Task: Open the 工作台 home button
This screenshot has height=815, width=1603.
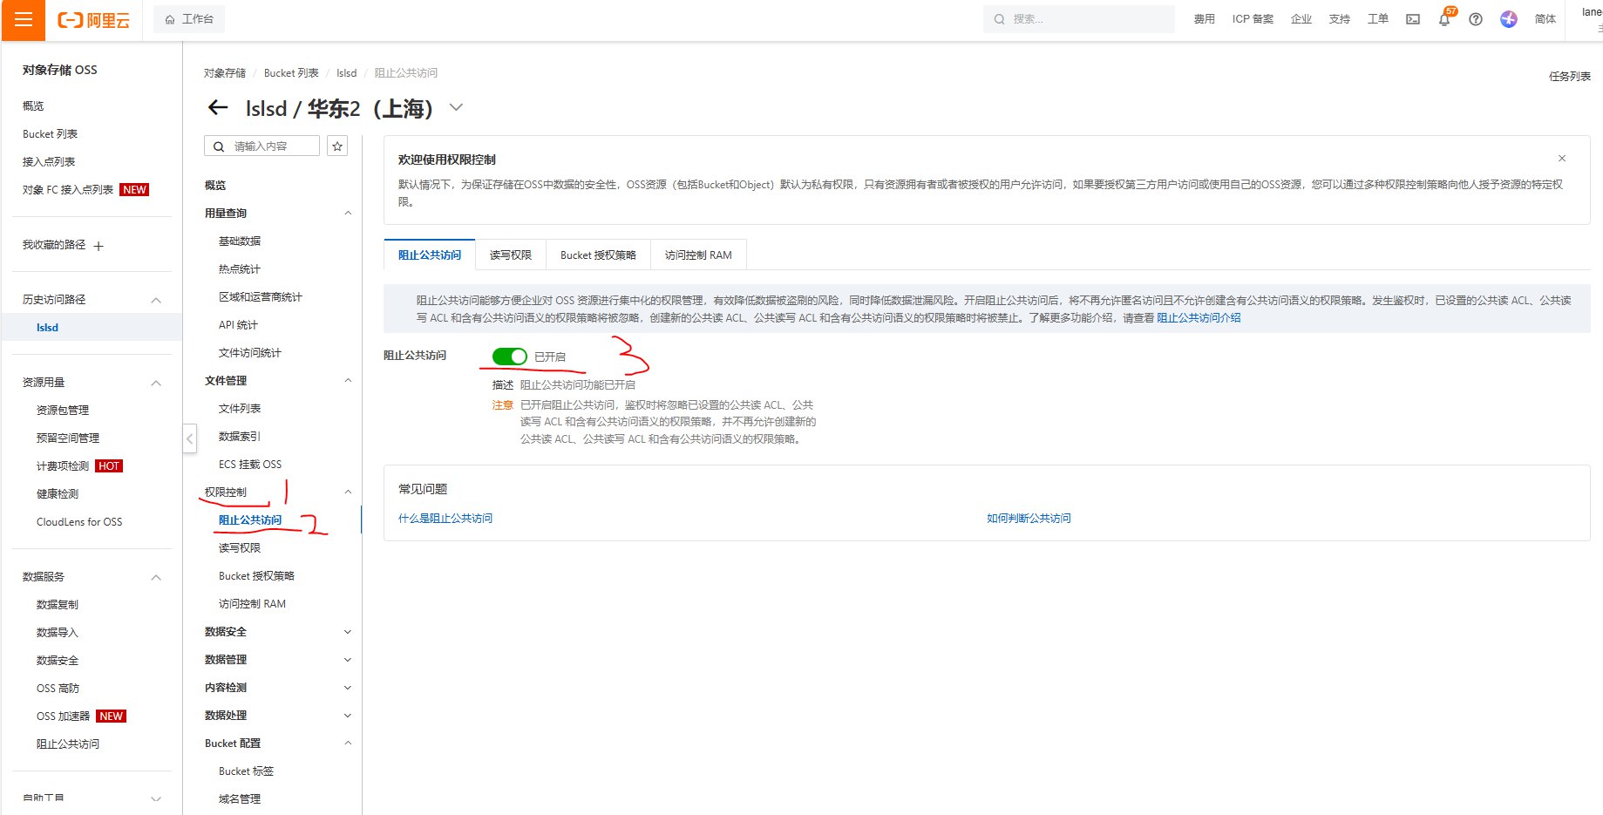Action: click(x=189, y=19)
